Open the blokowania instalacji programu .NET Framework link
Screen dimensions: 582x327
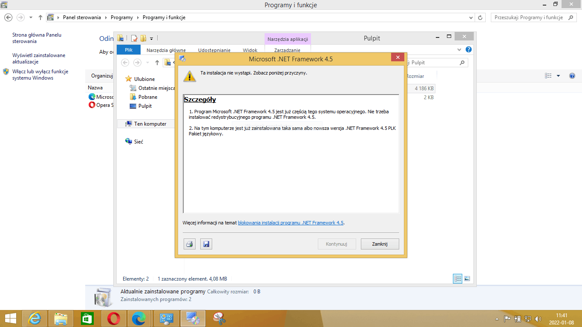[291, 223]
